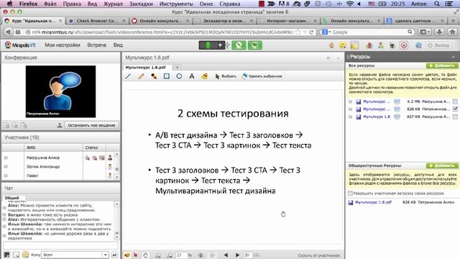Select participant 'Рассушина Алиса' row
This screenshot has width=460, height=259.
point(57,158)
